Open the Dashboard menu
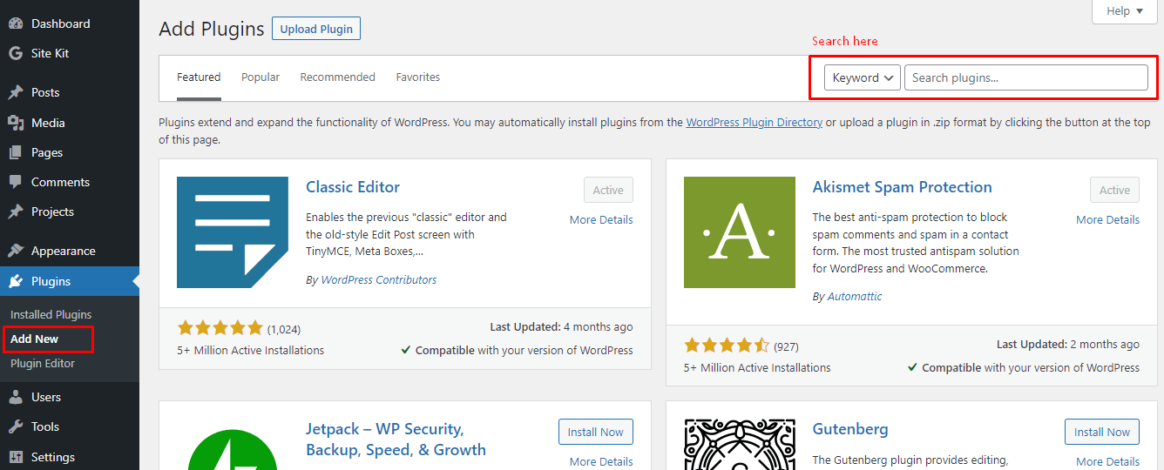The width and height of the screenshot is (1164, 470). [70, 23]
